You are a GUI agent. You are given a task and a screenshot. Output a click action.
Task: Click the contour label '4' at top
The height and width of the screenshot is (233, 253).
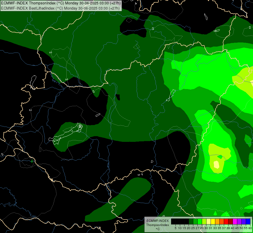[x=136, y=3]
